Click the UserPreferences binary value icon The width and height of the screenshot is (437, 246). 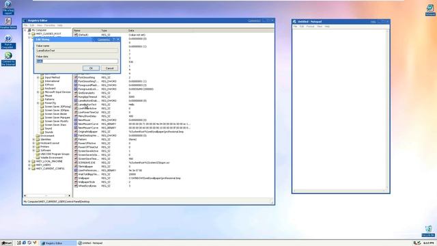click(x=76, y=170)
